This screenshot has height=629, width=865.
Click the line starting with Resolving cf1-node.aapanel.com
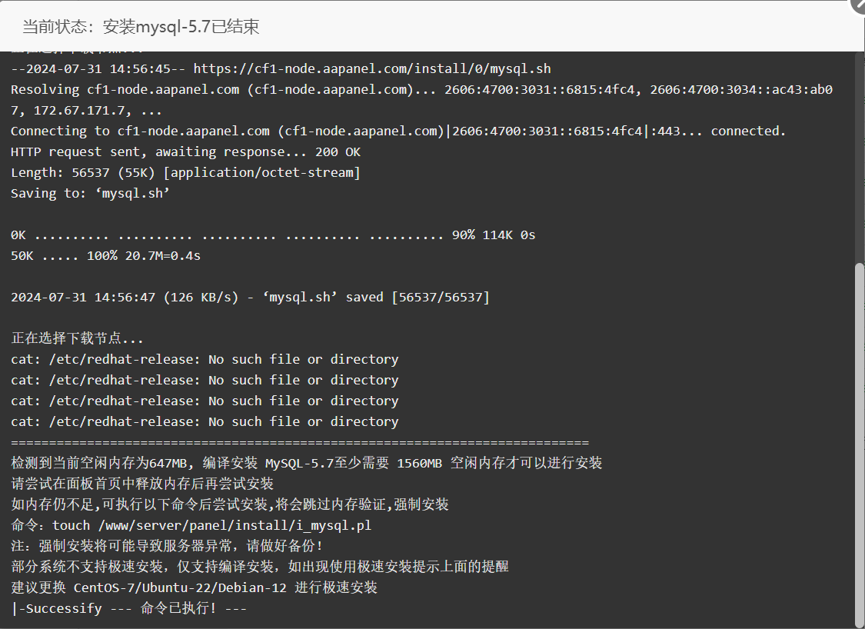[421, 100]
